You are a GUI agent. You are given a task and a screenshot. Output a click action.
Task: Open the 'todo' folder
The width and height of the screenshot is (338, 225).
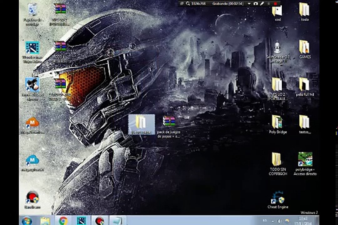305,12
